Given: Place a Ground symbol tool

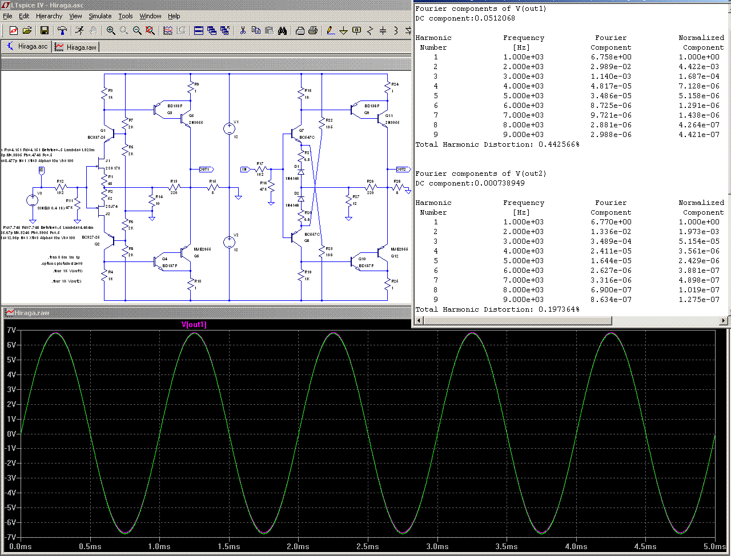Looking at the screenshot, I should (x=343, y=30).
